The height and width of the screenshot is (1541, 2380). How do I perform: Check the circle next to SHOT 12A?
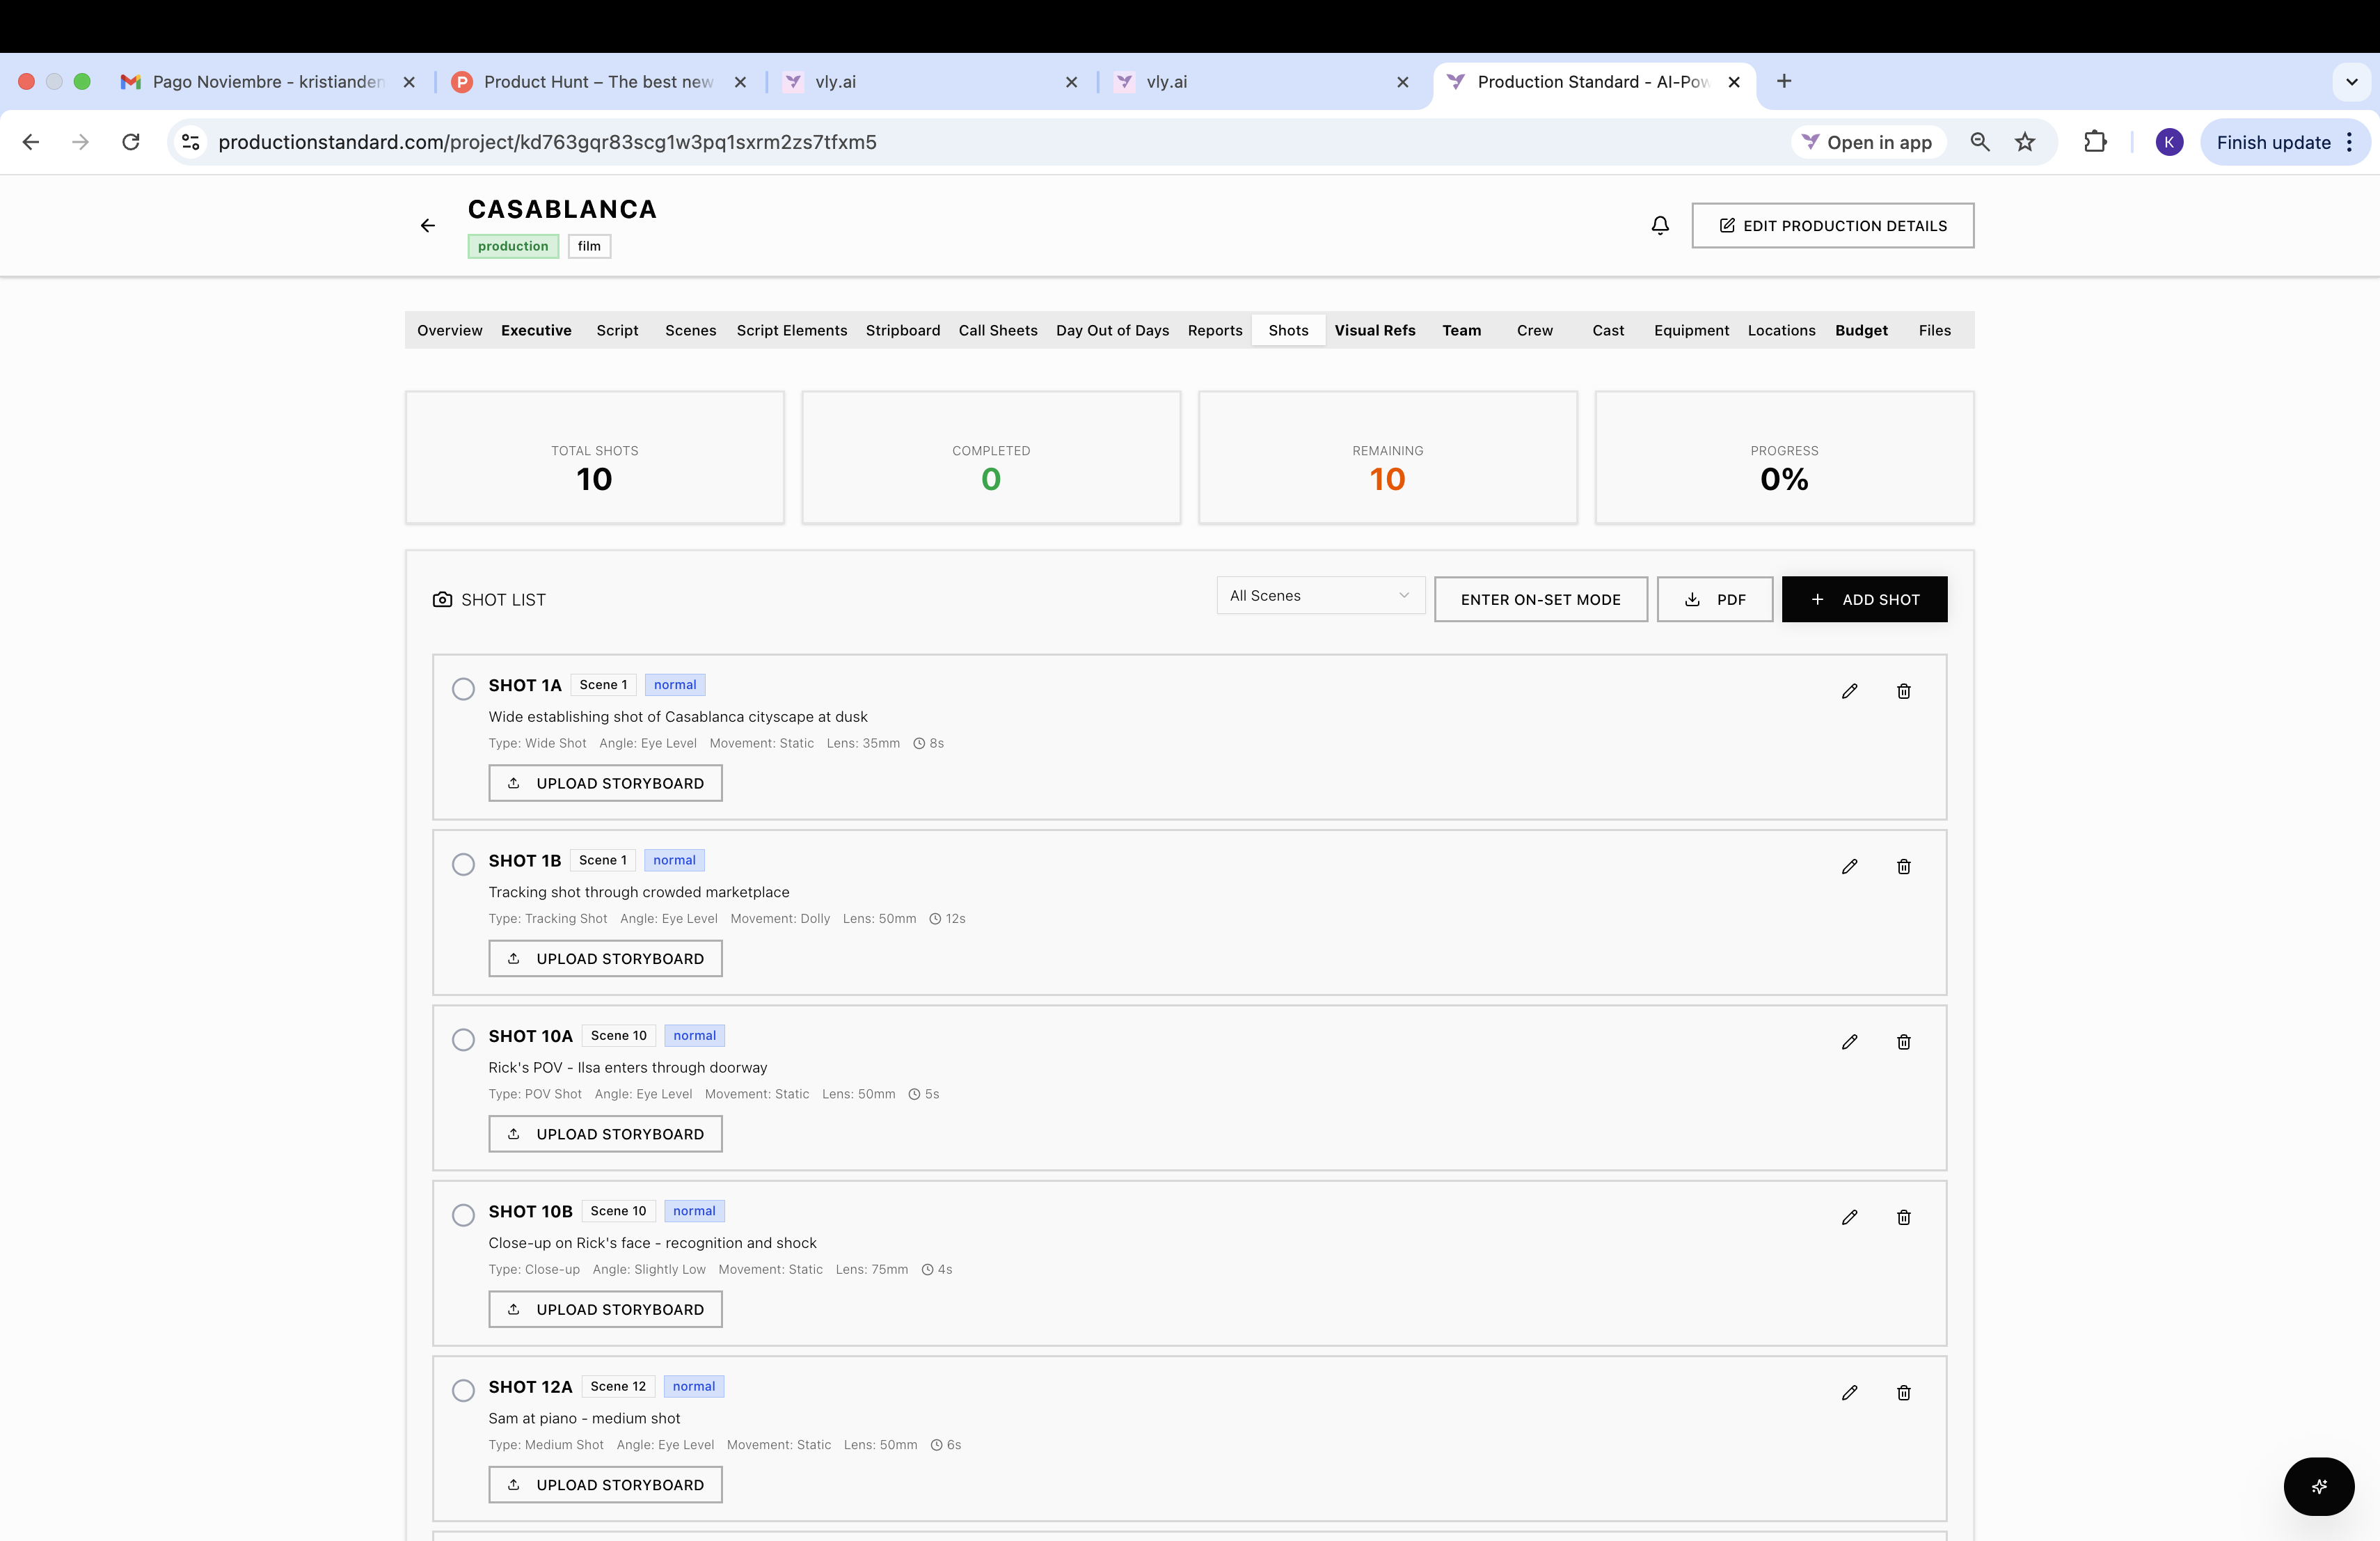pos(463,1391)
